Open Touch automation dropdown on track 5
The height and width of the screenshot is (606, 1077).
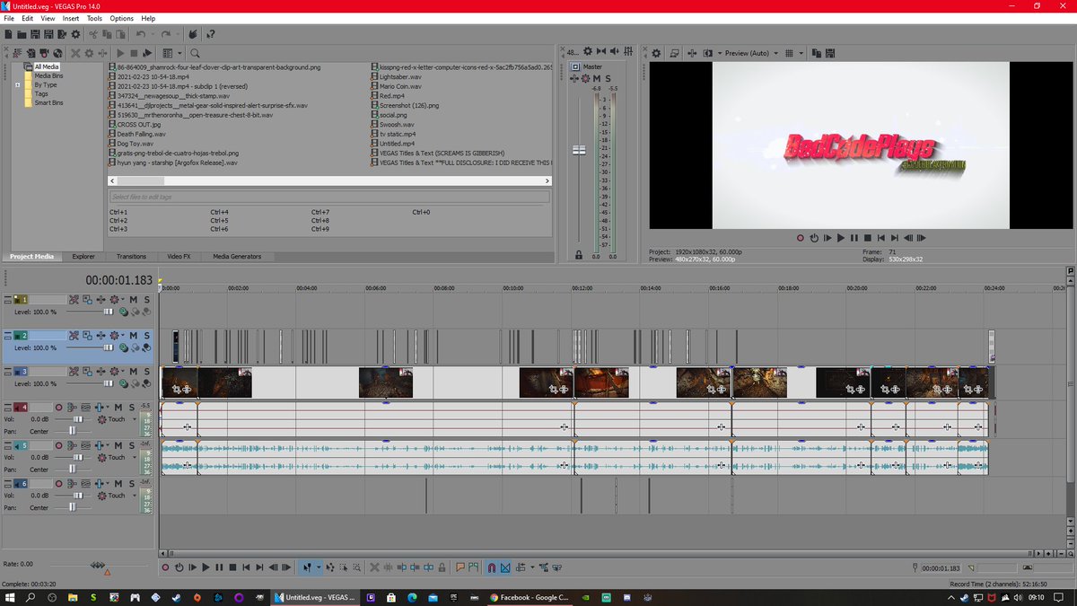[135, 457]
